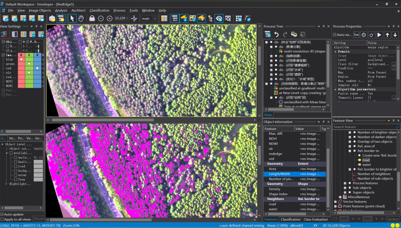Click undo arrow in Process Tree
The height and width of the screenshot is (228, 401).
(276, 34)
